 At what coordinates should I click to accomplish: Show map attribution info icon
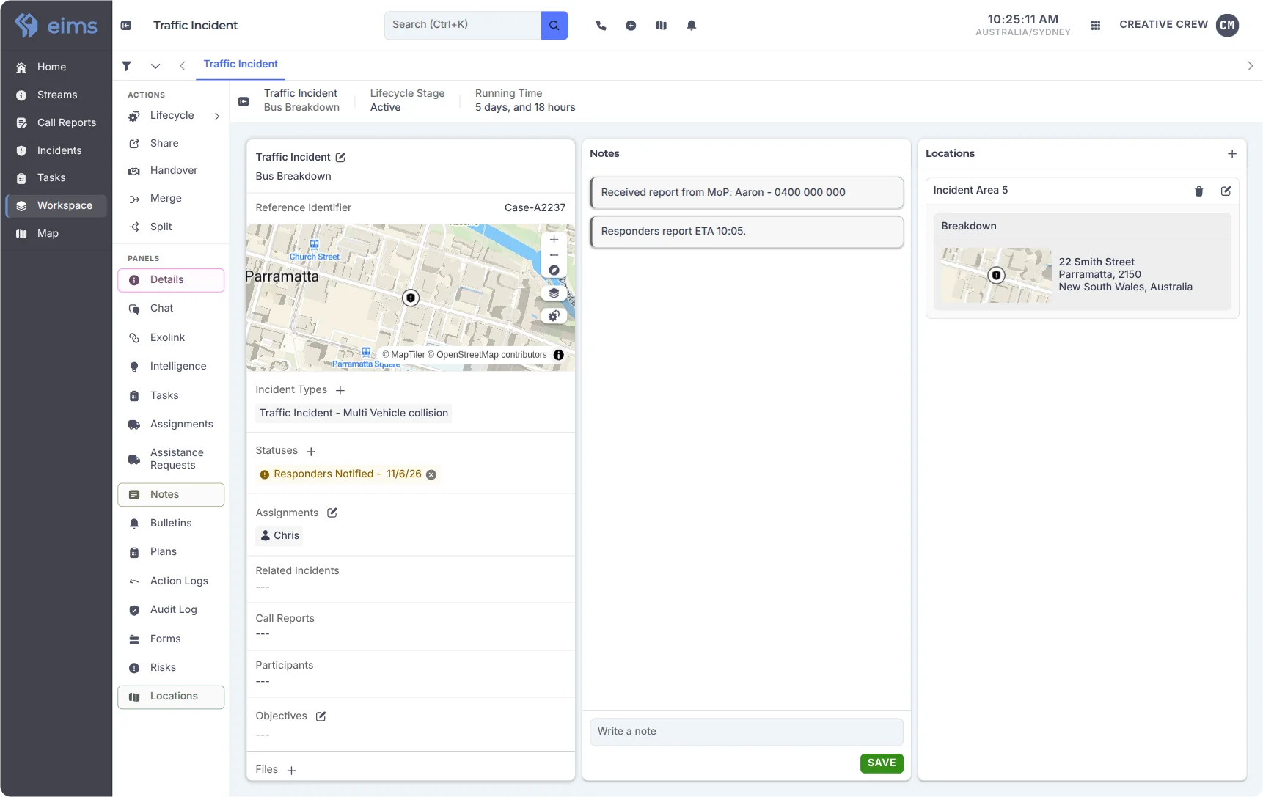coord(559,355)
